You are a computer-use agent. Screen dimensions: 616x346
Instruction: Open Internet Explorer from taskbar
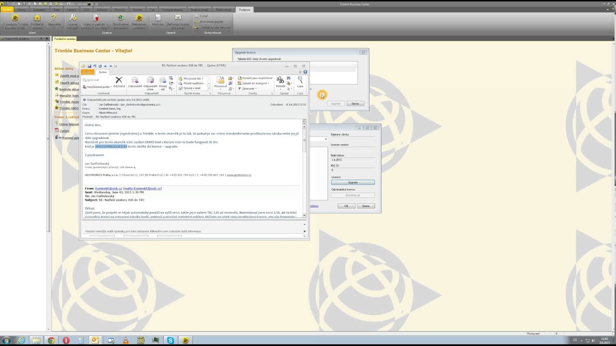(21, 340)
